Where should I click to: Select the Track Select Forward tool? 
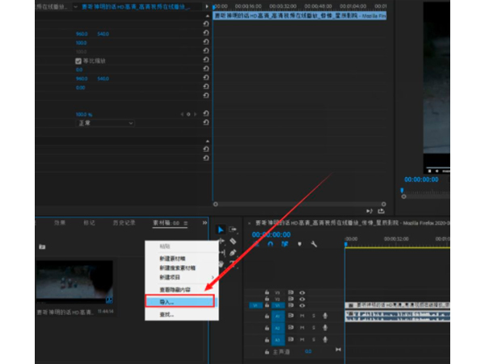[x=233, y=230]
